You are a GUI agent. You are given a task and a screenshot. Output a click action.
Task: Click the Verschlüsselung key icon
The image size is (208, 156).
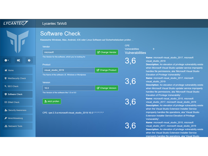point(6,118)
